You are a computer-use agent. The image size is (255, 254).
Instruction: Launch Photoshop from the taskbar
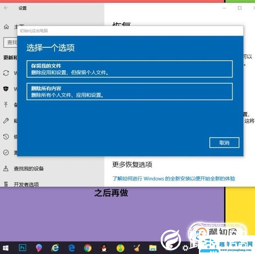(22, 248)
